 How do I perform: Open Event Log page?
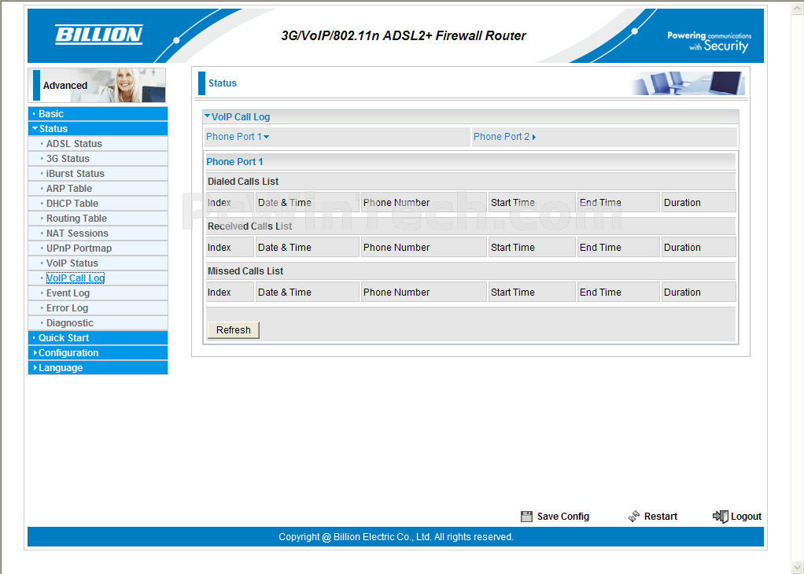point(68,293)
